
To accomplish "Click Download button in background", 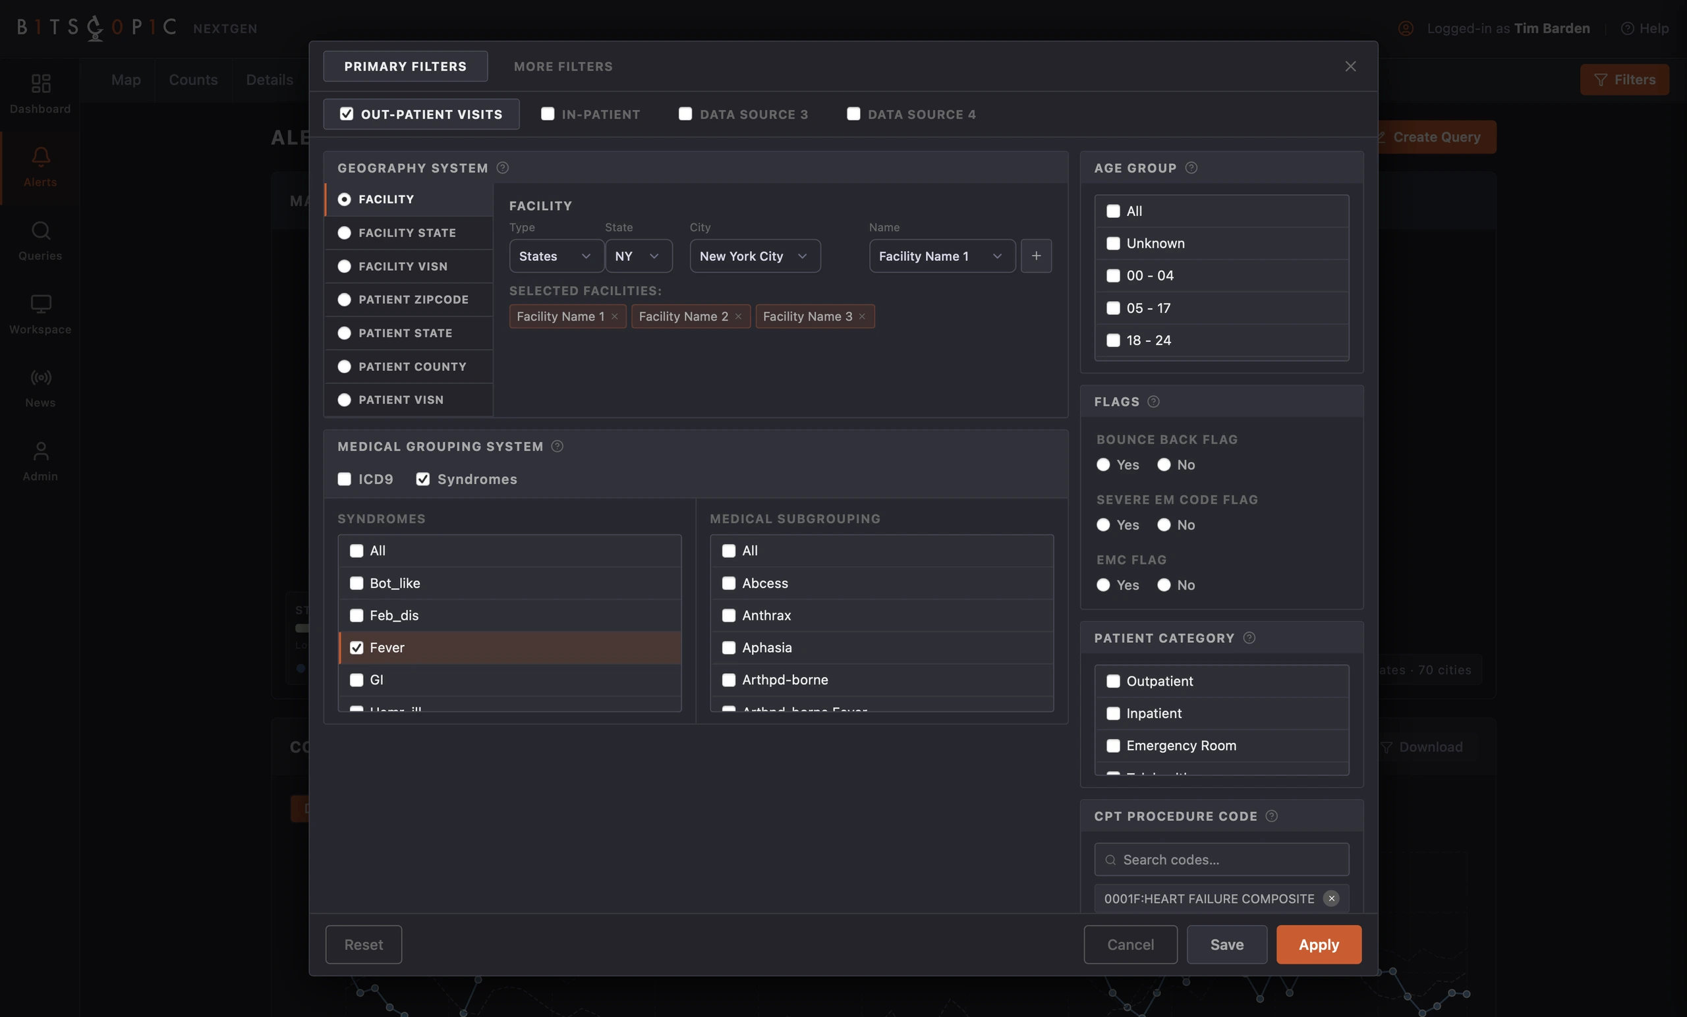I will 1423,747.
